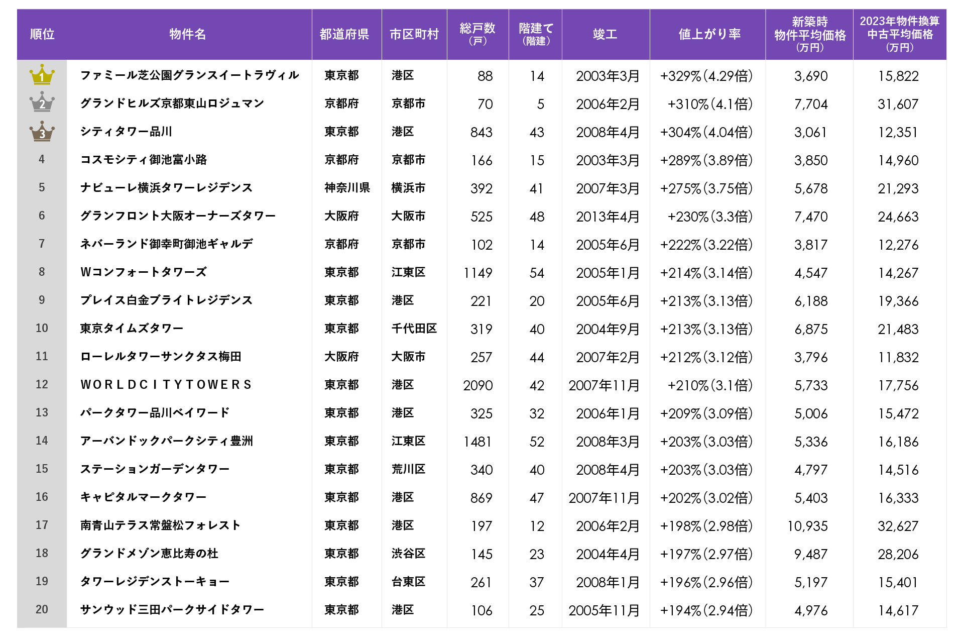Select ナビューレ横浜タワーレジデンス property name
964x643 pixels.
tap(166, 188)
